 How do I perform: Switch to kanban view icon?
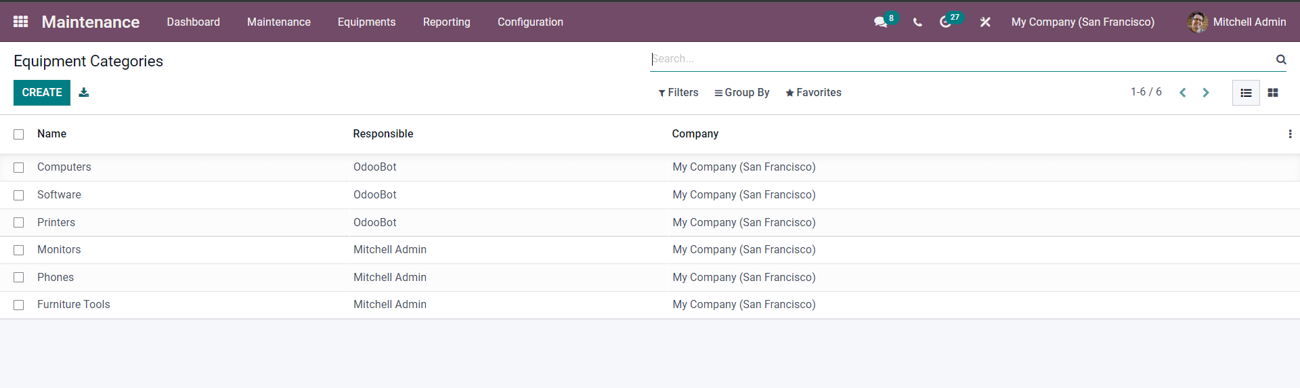[x=1273, y=93]
